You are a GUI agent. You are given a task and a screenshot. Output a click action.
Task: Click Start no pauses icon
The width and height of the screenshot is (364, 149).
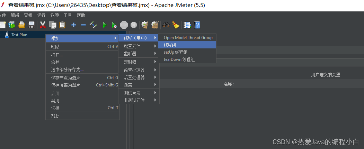pyautogui.click(x=114, y=25)
